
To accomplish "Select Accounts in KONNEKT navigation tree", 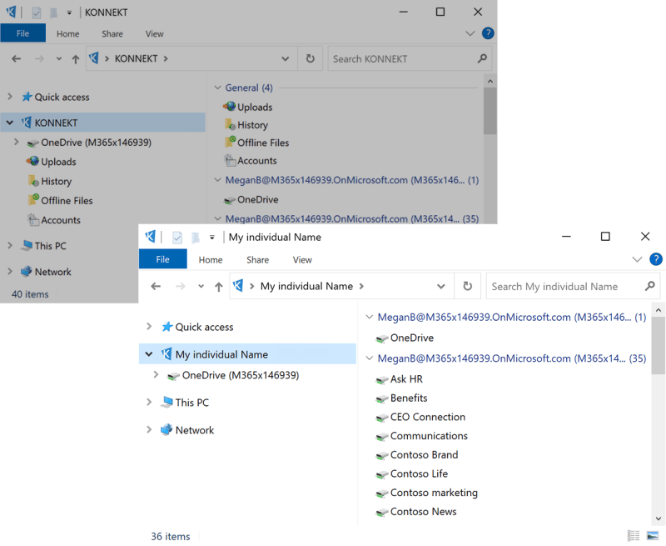I will 54,220.
